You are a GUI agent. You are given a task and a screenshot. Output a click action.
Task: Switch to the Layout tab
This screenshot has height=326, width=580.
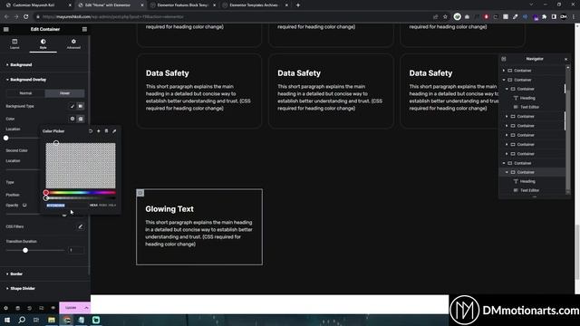coord(14,43)
